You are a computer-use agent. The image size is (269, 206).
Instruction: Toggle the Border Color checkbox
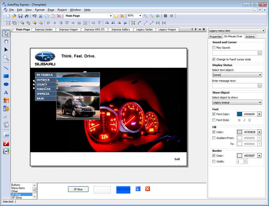[x=213, y=156]
